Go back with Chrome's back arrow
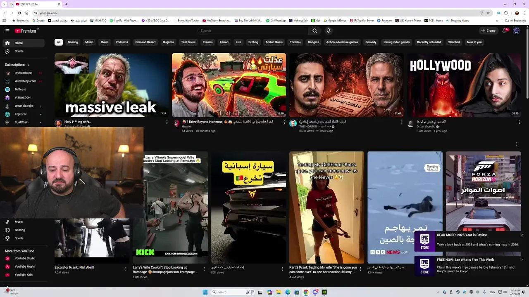Screen dimensions: 529x297 (5, 13)
